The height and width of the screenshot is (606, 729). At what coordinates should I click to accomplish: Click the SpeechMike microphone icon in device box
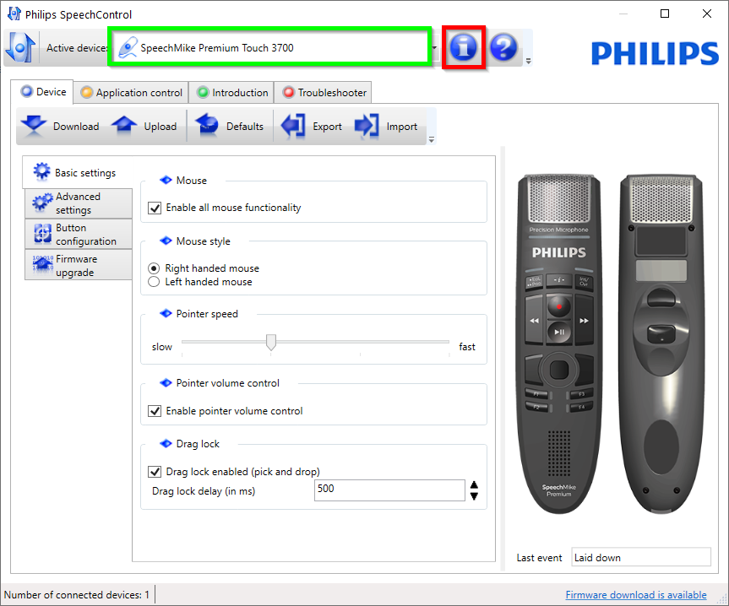click(x=128, y=47)
